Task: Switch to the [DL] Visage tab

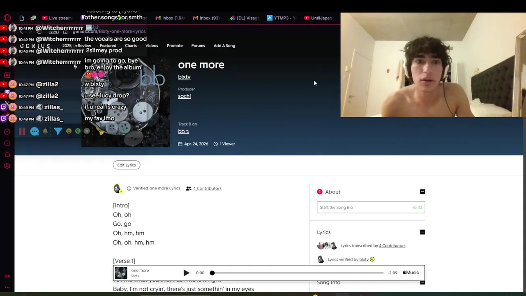Action: click(245, 18)
